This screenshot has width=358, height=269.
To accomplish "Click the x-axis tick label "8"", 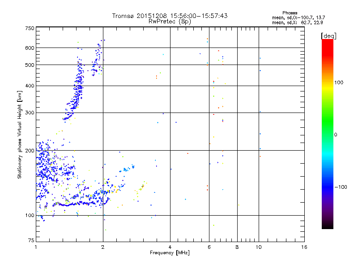I will tap(237, 247).
